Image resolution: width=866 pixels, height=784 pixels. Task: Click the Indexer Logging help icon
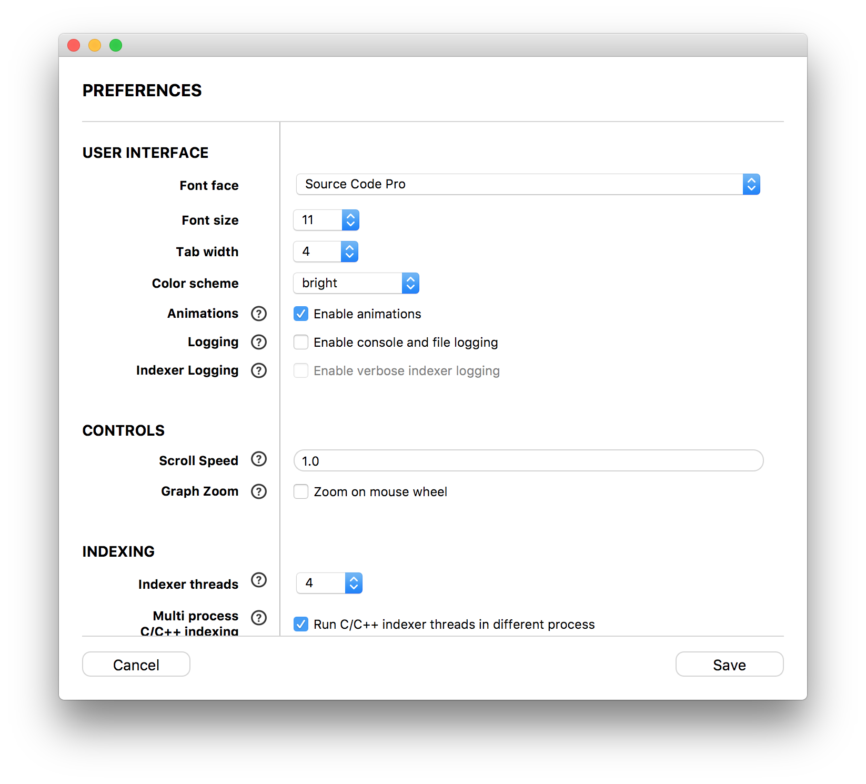tap(259, 370)
